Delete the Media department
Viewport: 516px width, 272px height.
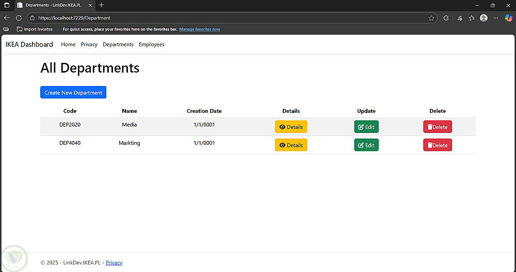pyautogui.click(x=437, y=127)
